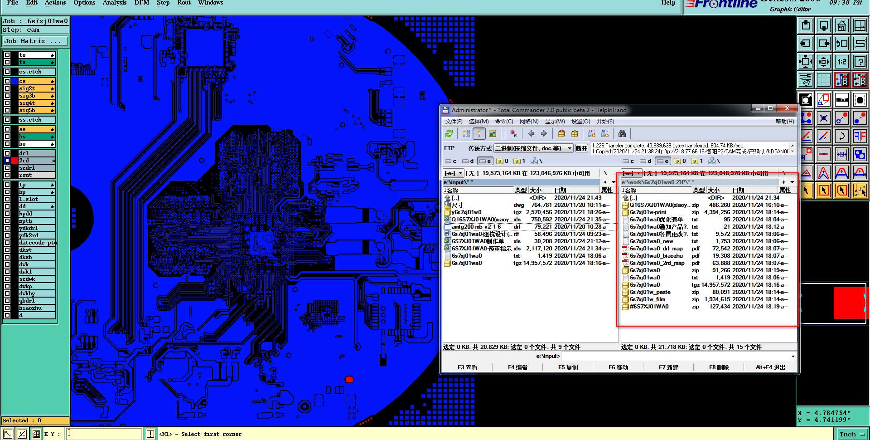
Task: Click the forward arrow in Total Commander toolbar
Action: (x=544, y=133)
